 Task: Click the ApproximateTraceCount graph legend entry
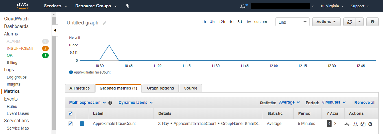click(90, 72)
